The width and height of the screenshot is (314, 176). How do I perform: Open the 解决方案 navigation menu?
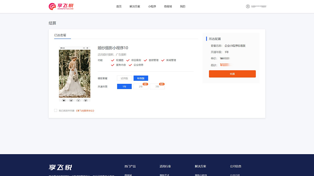pyautogui.click(x=135, y=6)
